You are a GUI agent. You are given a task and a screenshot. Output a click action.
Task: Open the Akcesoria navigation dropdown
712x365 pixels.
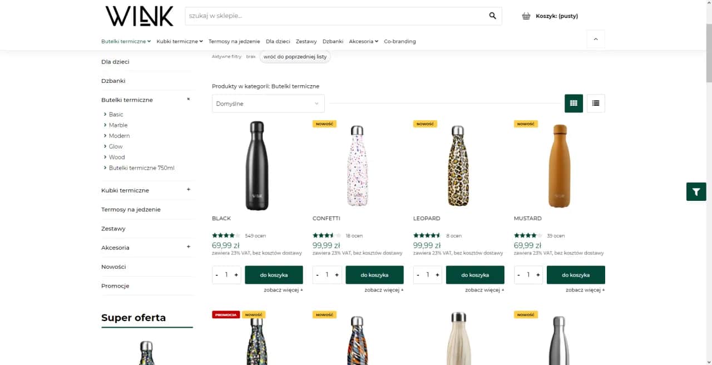tap(363, 41)
